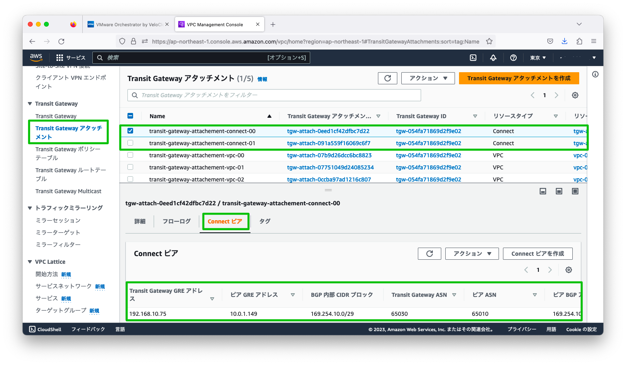626x365 pixels.
Task: Open Transit Gateway ルートテーブル in sidebar
Action: [x=71, y=174]
